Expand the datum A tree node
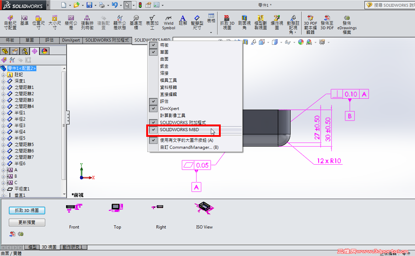This screenshot has height=256, width=415. [3, 170]
